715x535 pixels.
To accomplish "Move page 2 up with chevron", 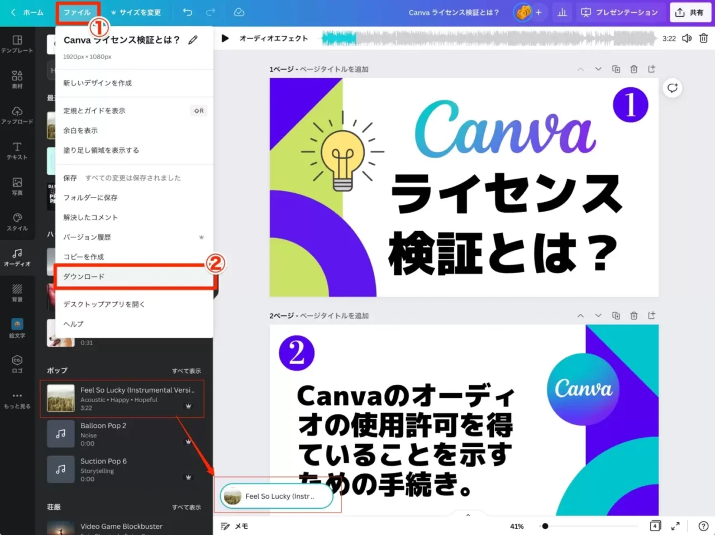I will (x=580, y=316).
